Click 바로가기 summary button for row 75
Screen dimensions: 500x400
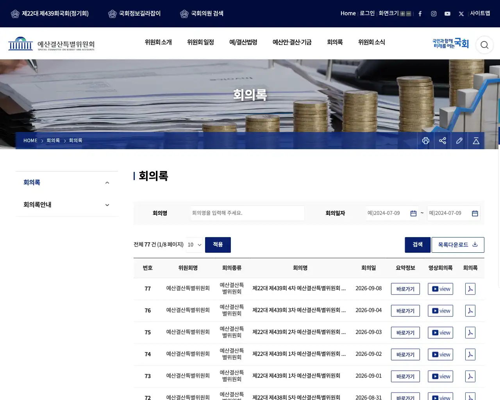coord(405,333)
